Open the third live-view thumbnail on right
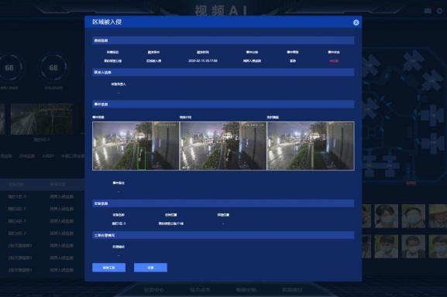Screen dimensions: 447x297 pos(311,146)
